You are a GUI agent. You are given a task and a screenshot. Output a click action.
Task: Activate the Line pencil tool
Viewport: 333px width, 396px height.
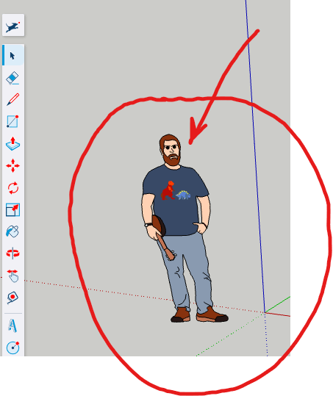[12, 99]
